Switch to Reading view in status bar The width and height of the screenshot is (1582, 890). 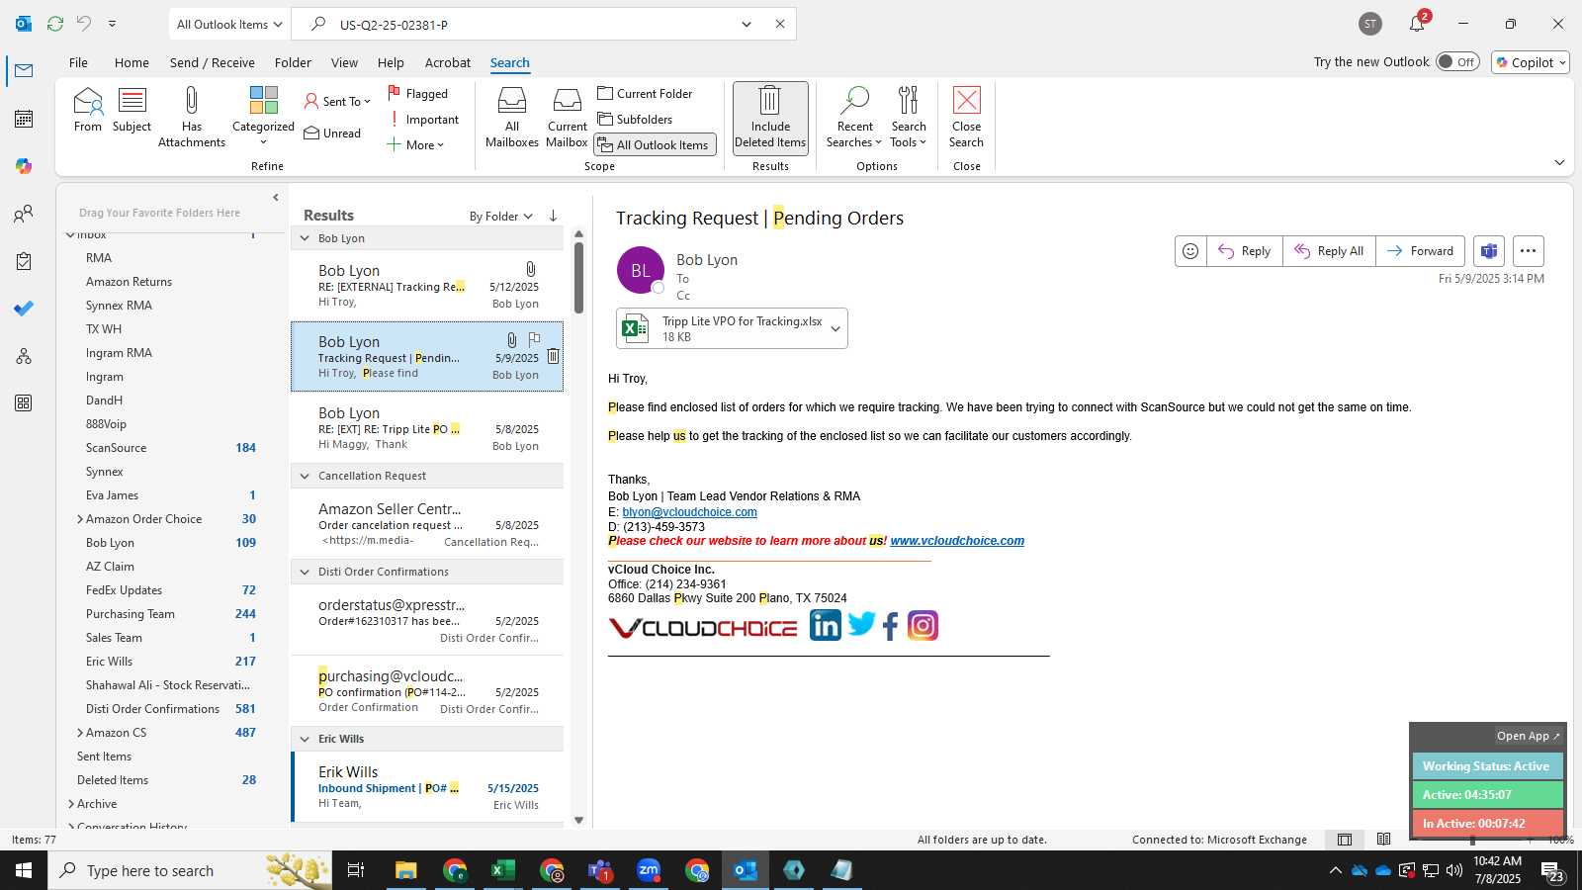pos(1383,840)
